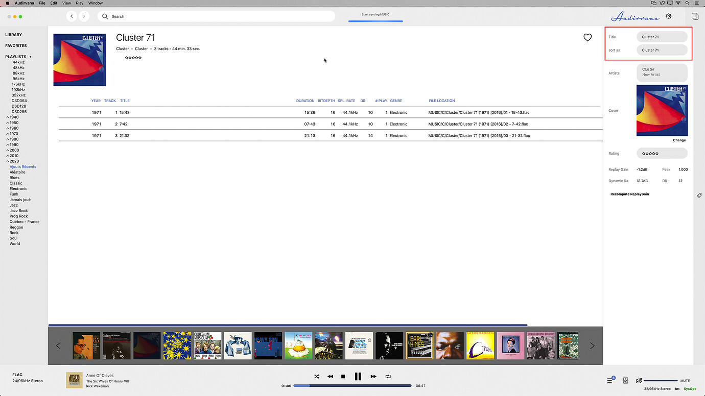Toggle MUTE label next to volume
Image resolution: width=705 pixels, height=396 pixels.
point(685,381)
